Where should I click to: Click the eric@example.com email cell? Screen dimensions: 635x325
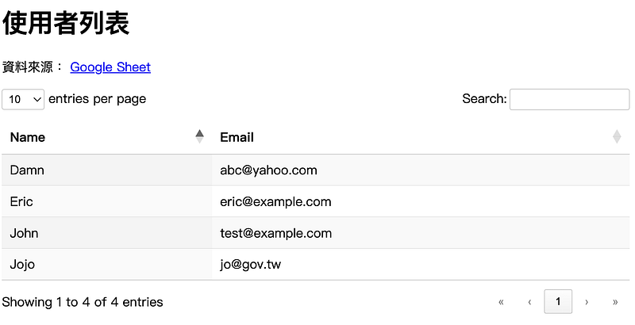421,201
